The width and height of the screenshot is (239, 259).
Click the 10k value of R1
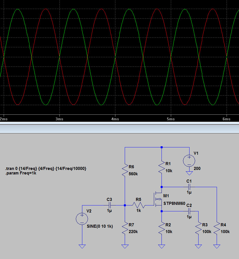click(x=169, y=171)
